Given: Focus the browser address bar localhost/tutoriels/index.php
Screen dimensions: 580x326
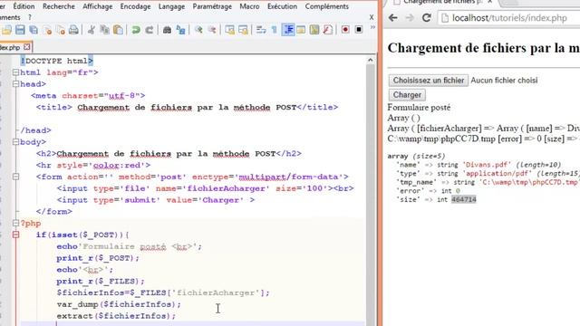Looking at the screenshot, I should click(x=509, y=18).
